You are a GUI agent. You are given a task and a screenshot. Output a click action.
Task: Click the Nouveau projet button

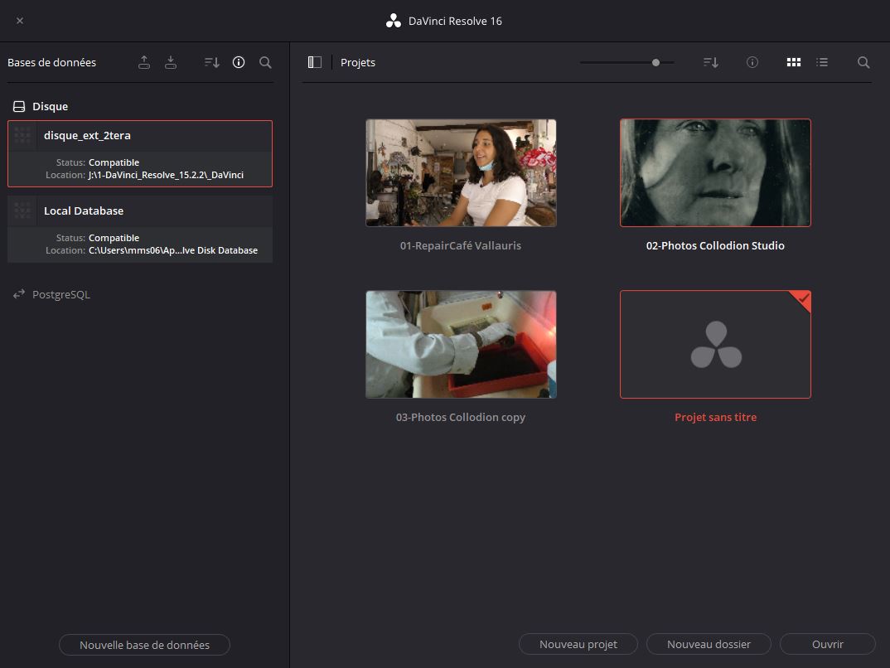[578, 644]
